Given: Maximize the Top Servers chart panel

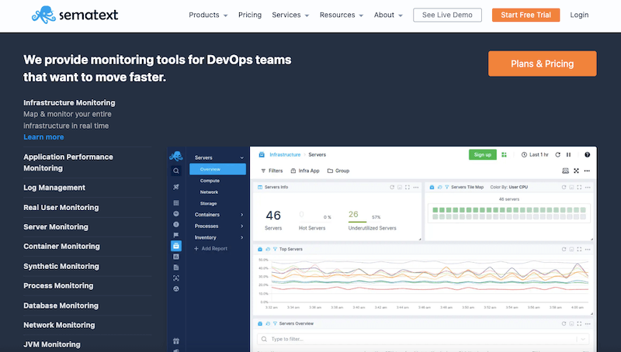Looking at the screenshot, I should click(x=579, y=249).
